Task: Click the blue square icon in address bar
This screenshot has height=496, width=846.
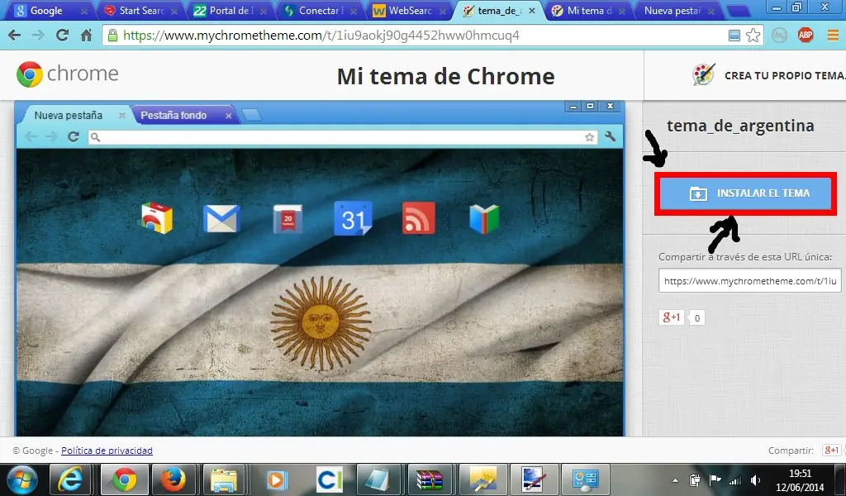Action: [734, 36]
